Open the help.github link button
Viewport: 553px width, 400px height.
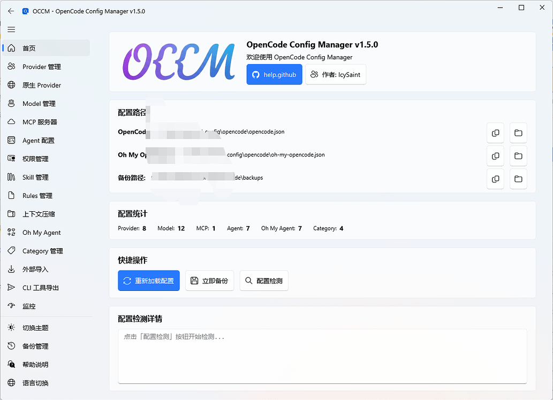click(x=275, y=74)
